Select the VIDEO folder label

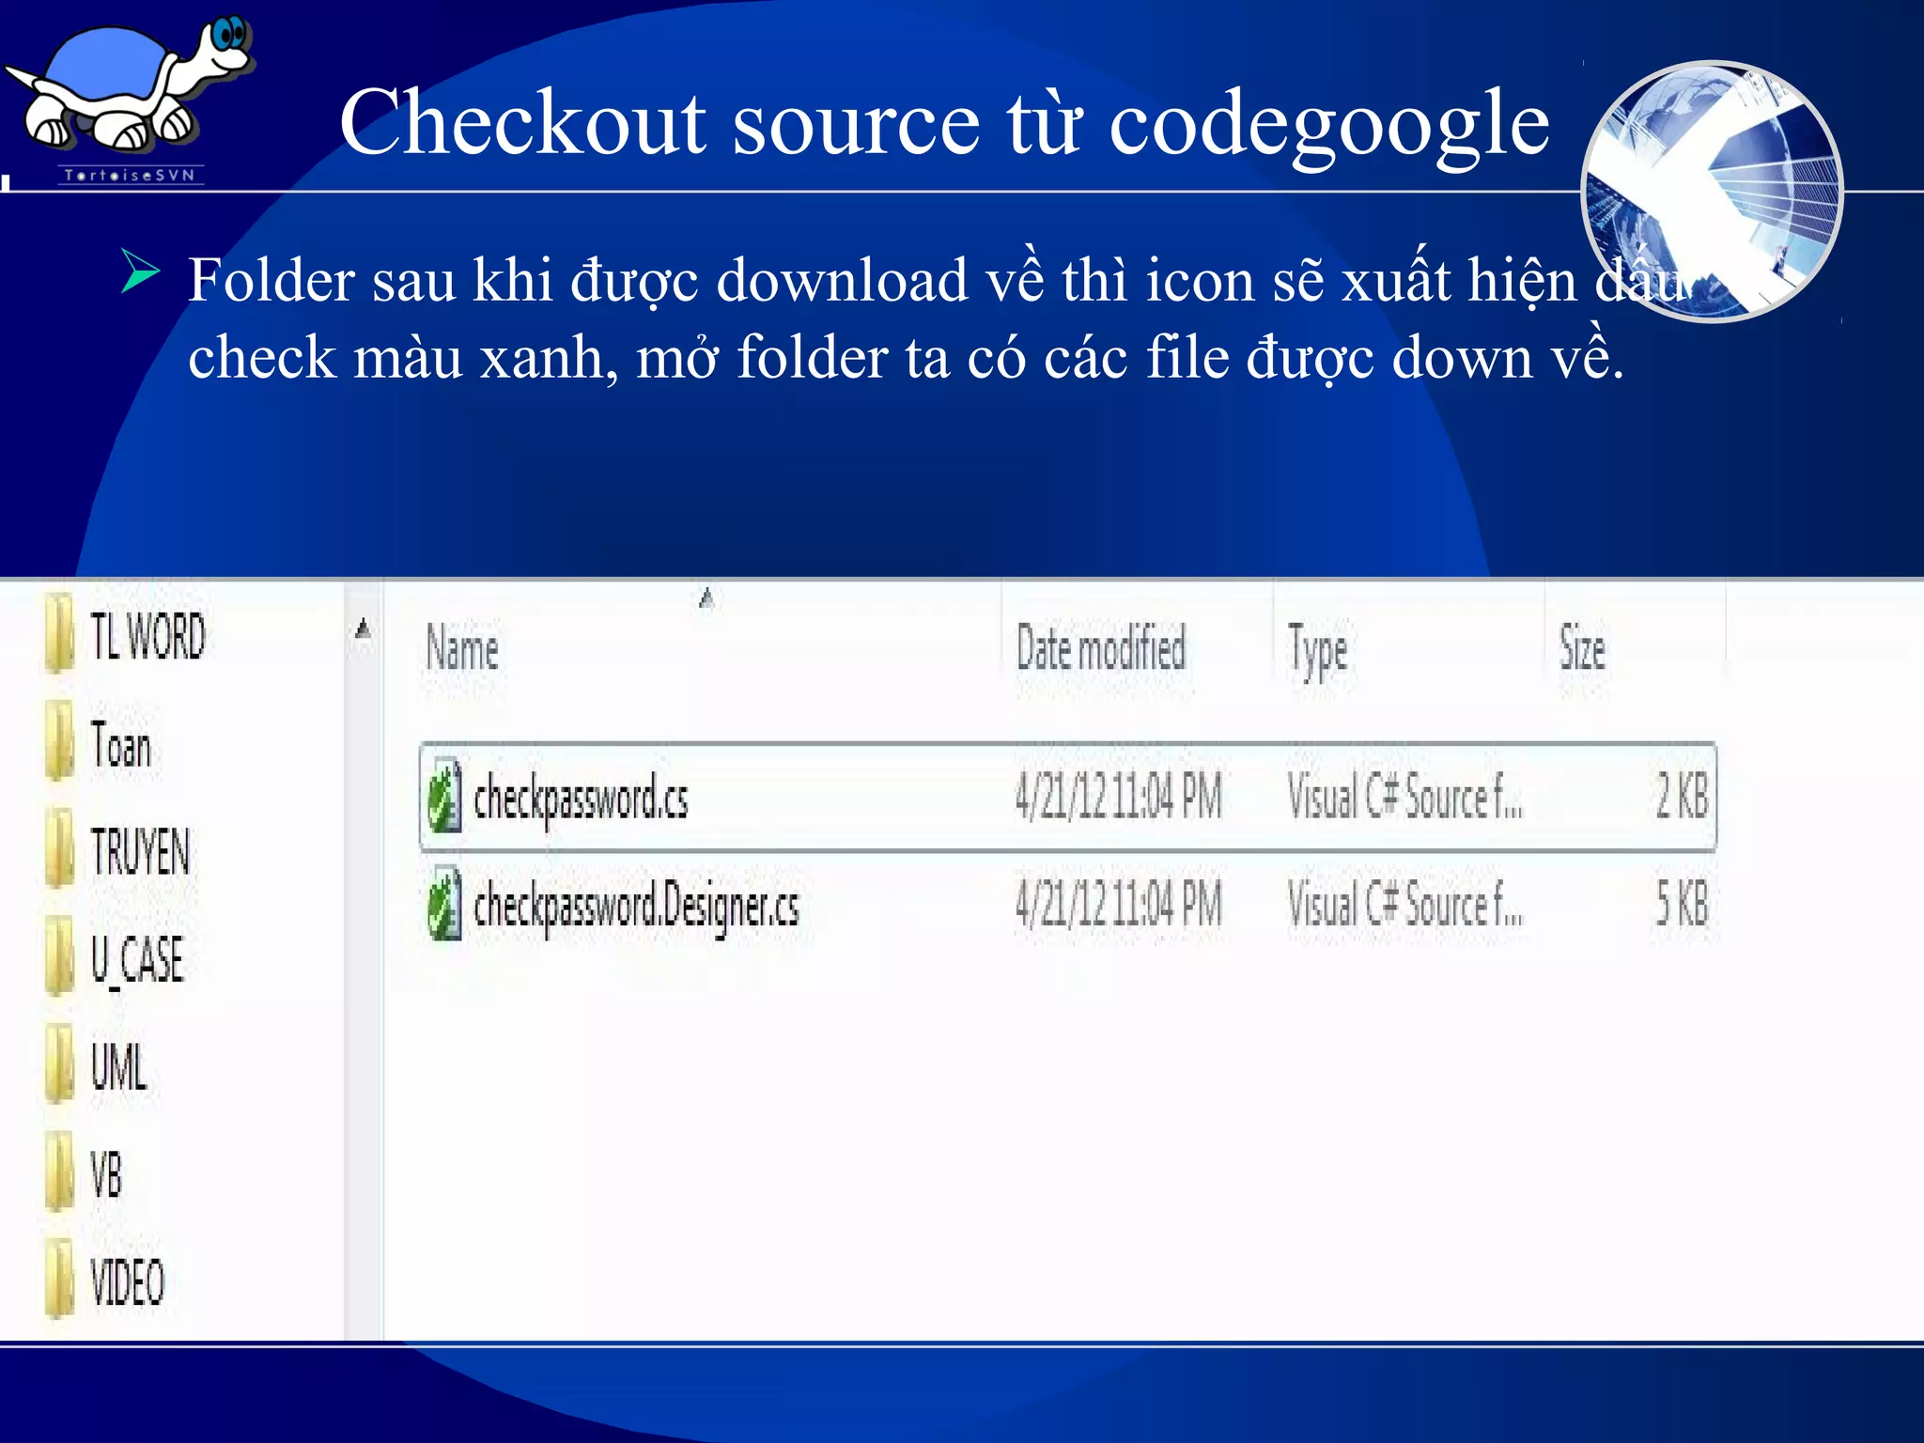click(127, 1282)
